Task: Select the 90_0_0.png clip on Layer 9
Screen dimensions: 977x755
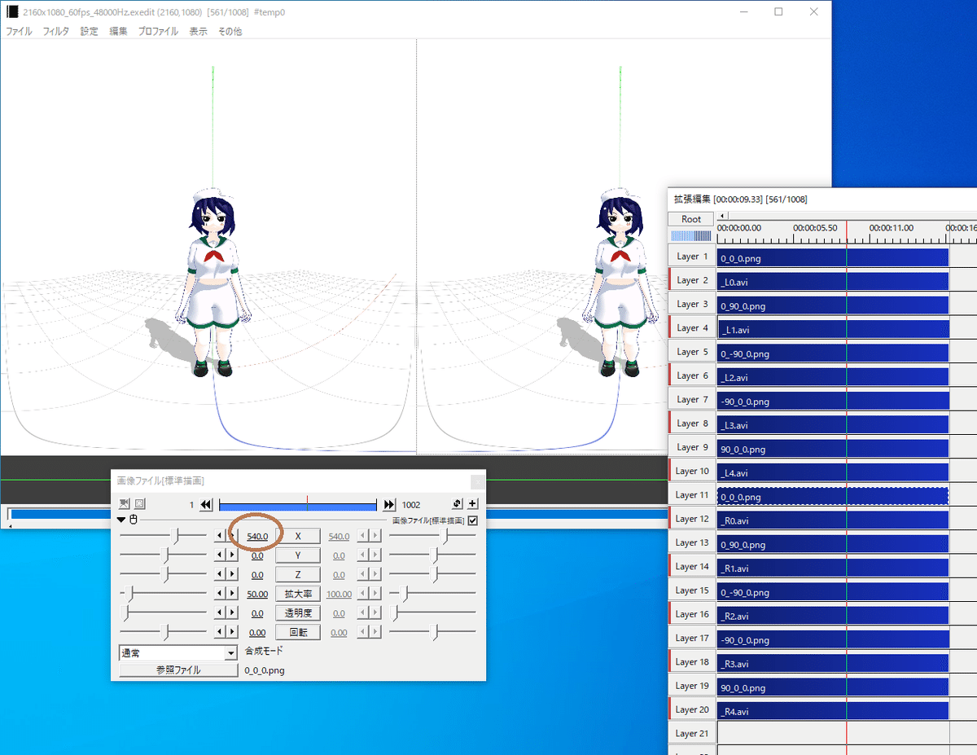Action: (x=833, y=449)
